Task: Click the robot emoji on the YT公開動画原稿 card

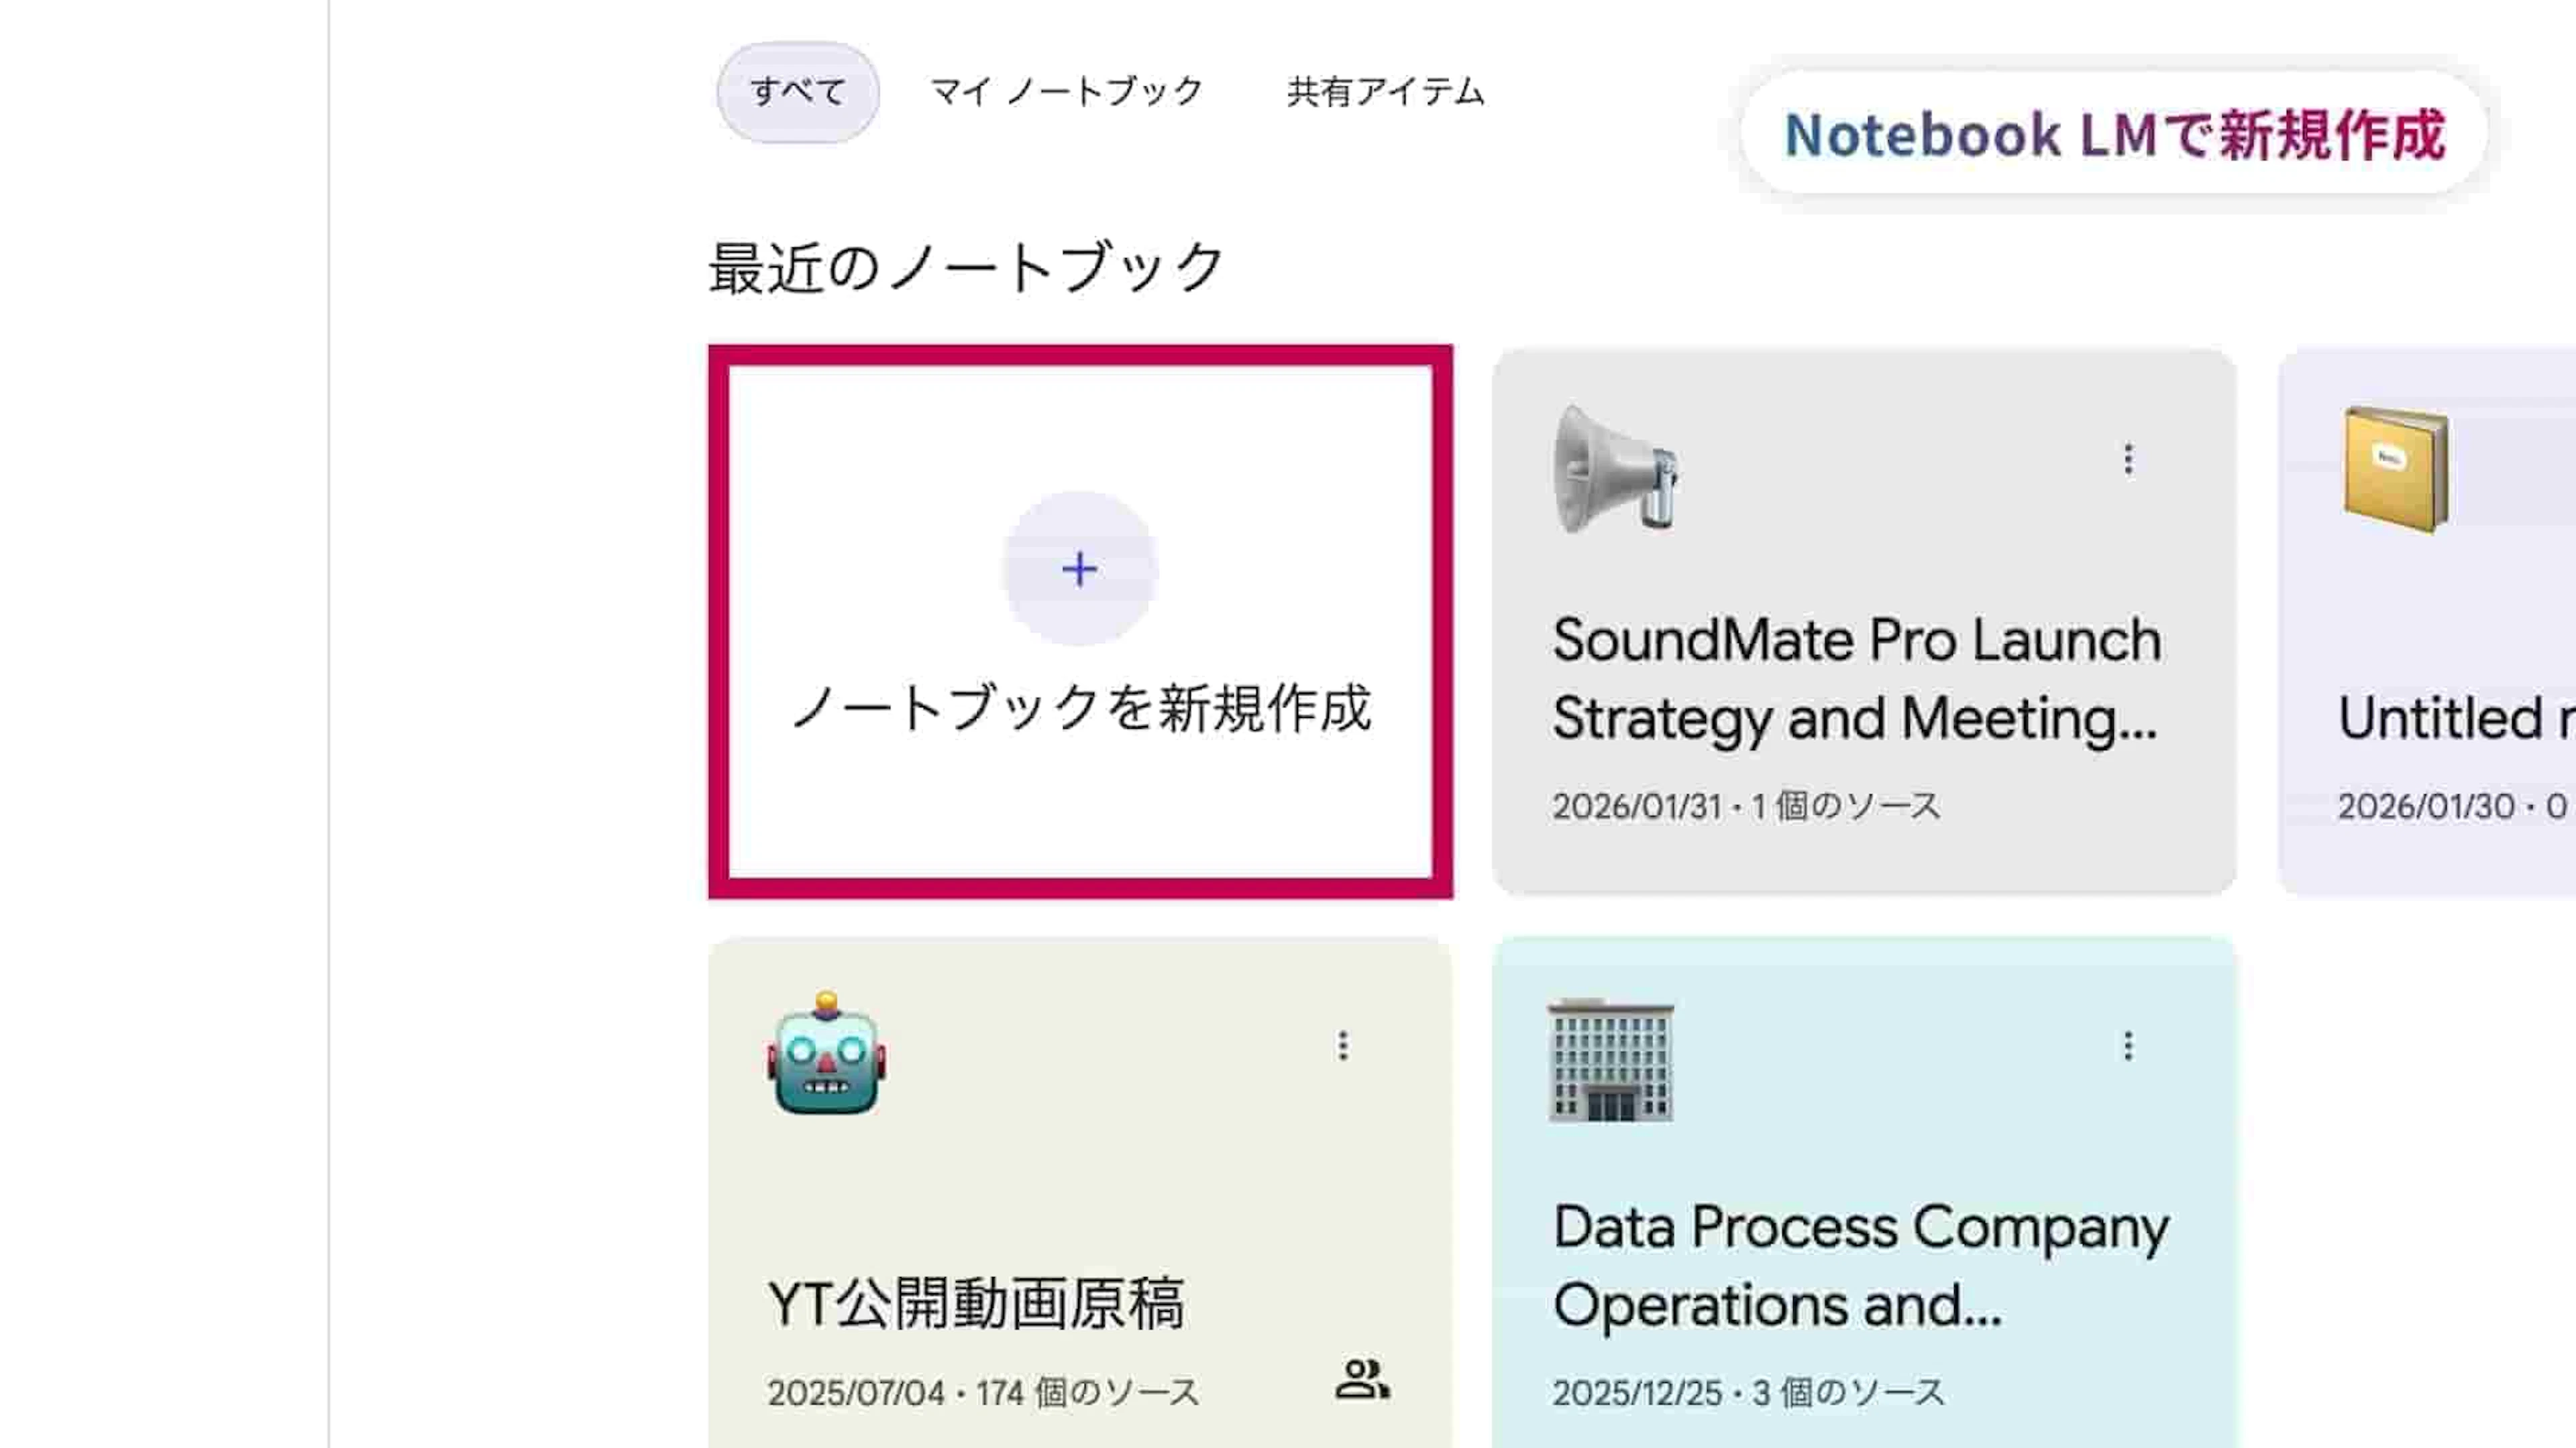Action: tap(827, 1054)
